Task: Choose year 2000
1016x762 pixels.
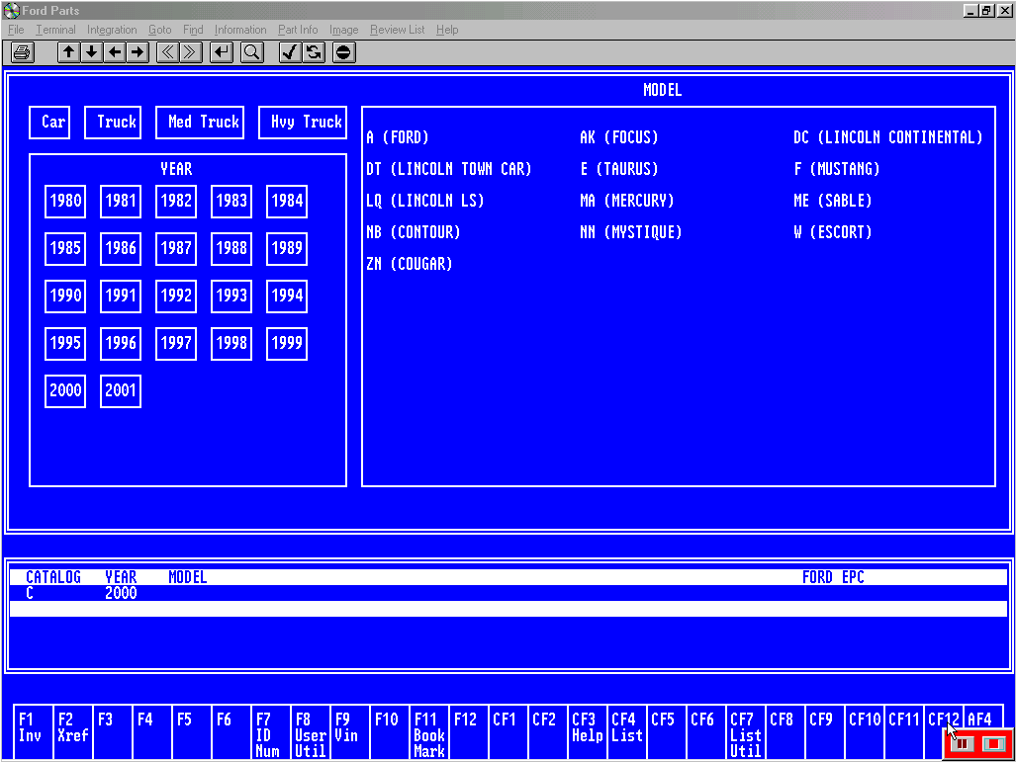Action: (x=65, y=391)
